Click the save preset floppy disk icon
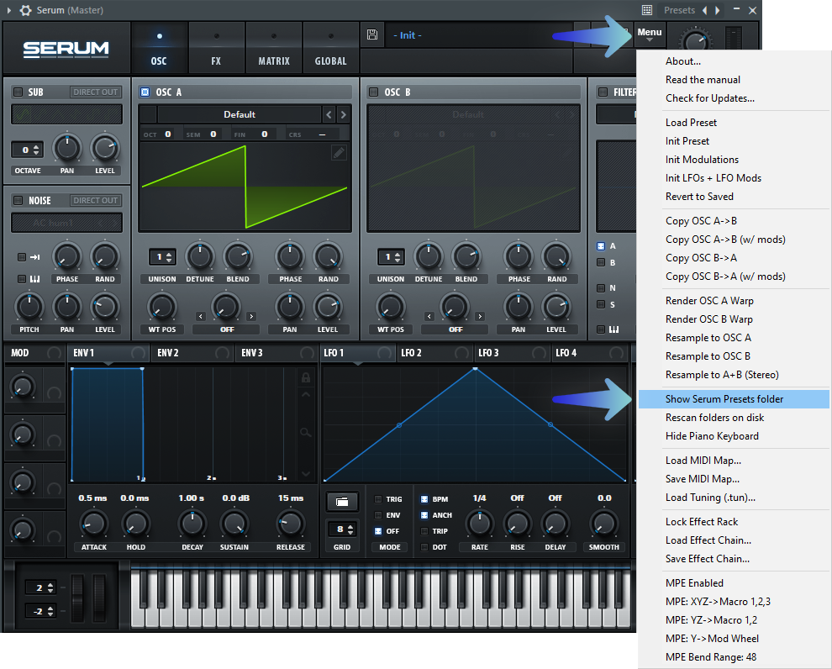 point(372,35)
